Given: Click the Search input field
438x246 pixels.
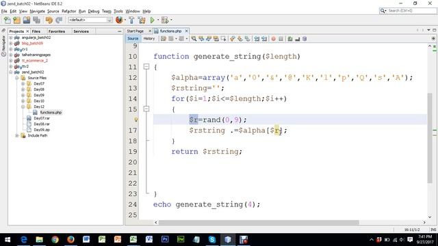Looking at the screenshot, I should coord(412,11).
